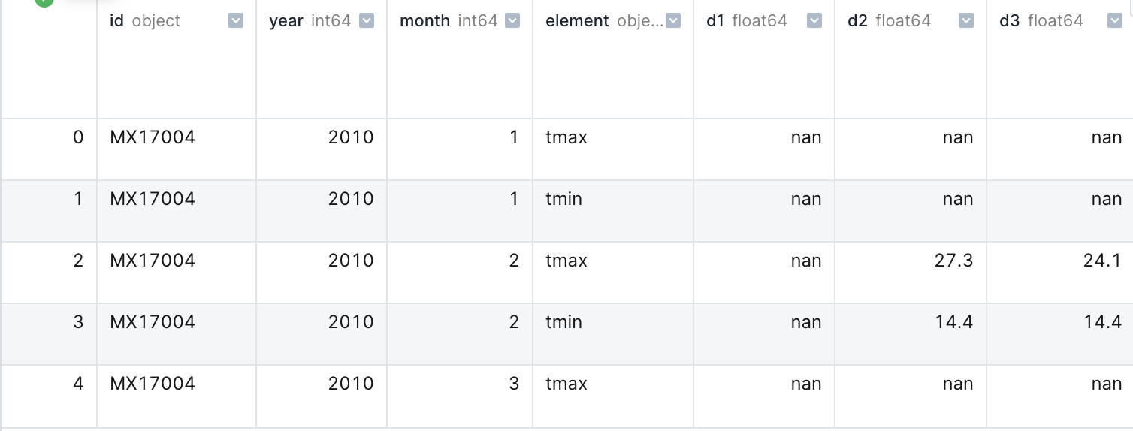
Task: Open the d1 column dropdown arrow
Action: [x=814, y=21]
